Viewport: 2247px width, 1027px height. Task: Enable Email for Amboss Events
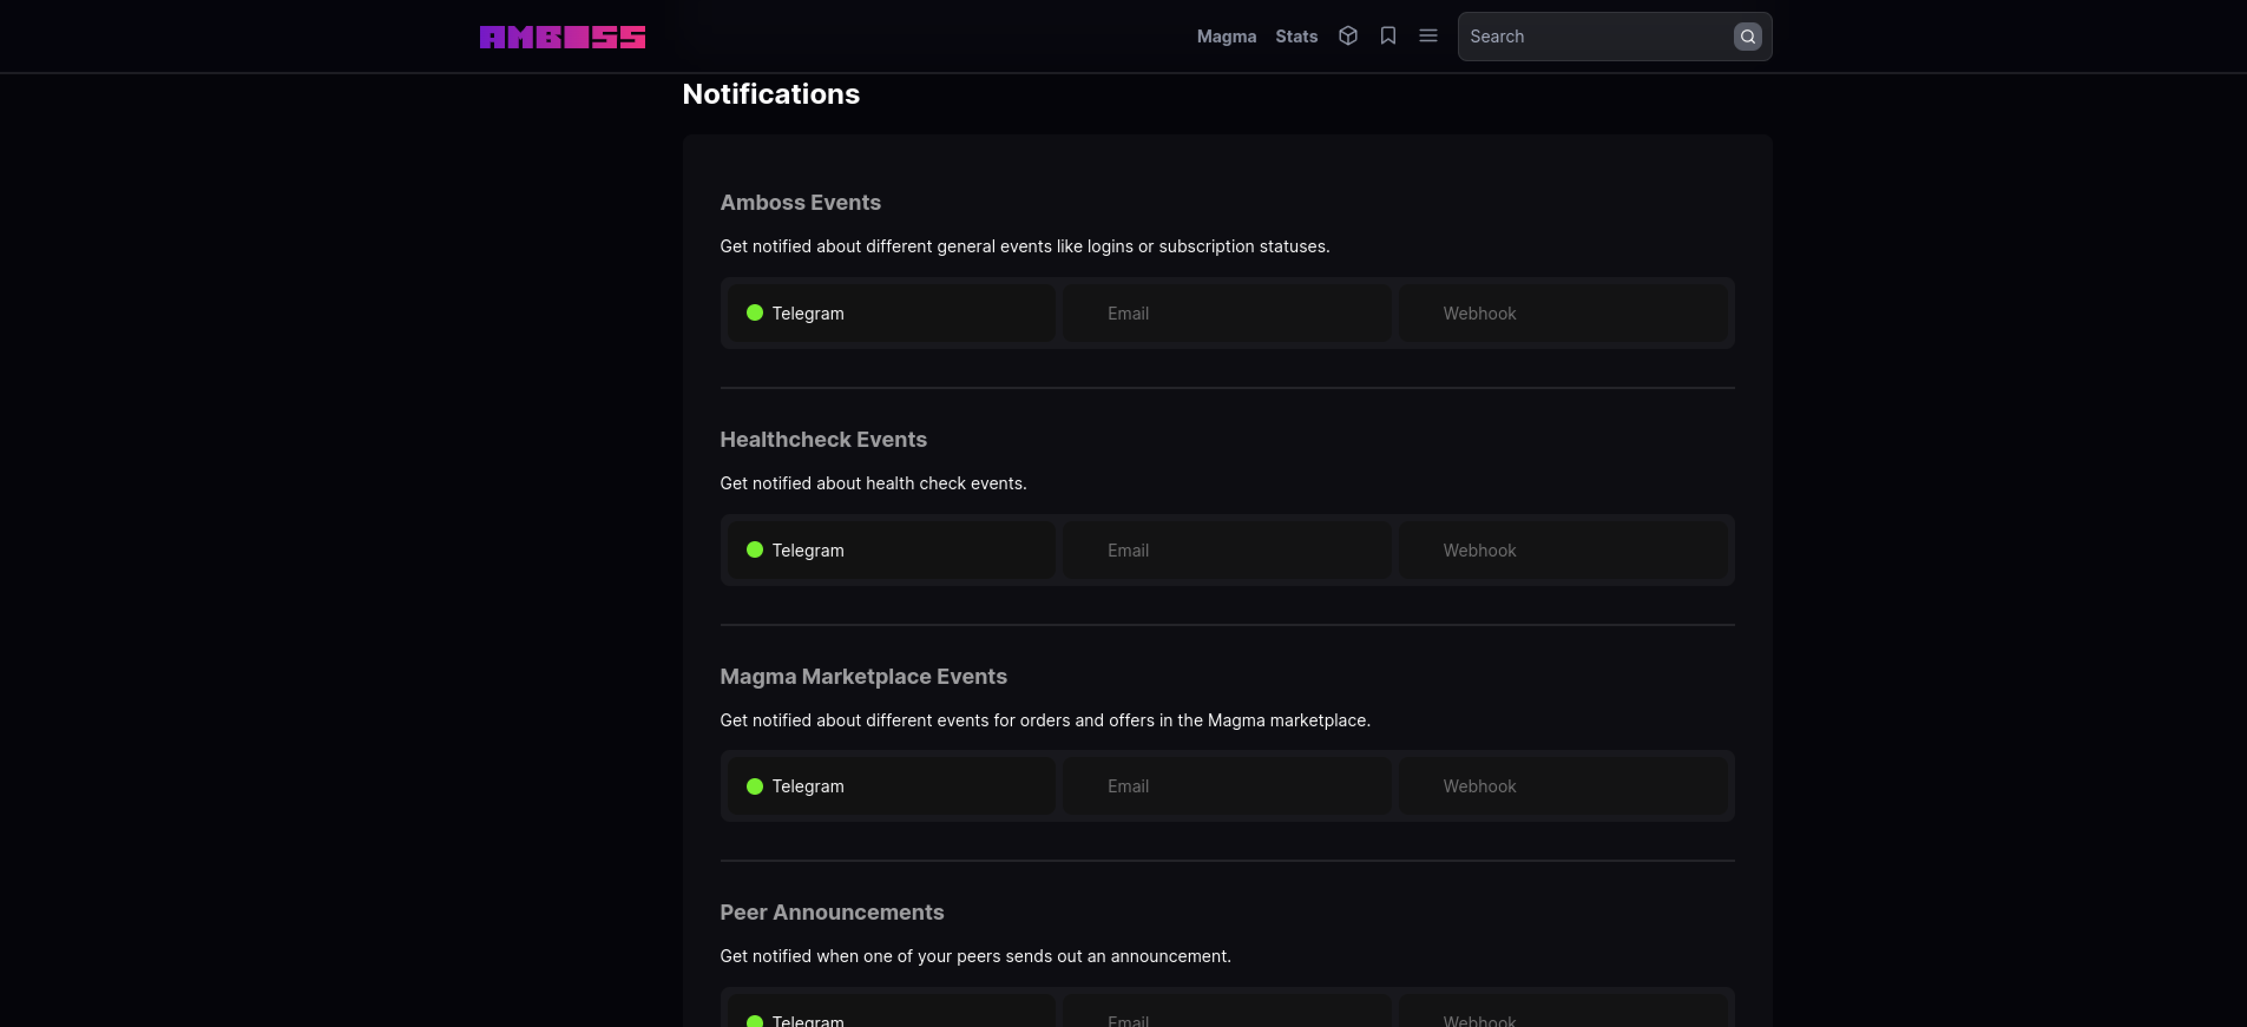pyautogui.click(x=1227, y=313)
